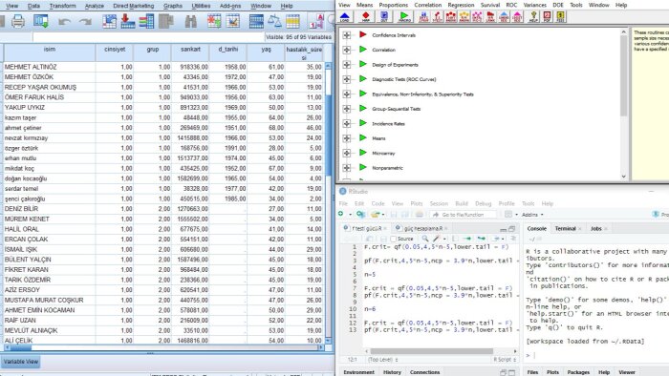669x376 pixels.
Task: Open the Variables info icon in SPSS toolbar
Action: click(147, 21)
